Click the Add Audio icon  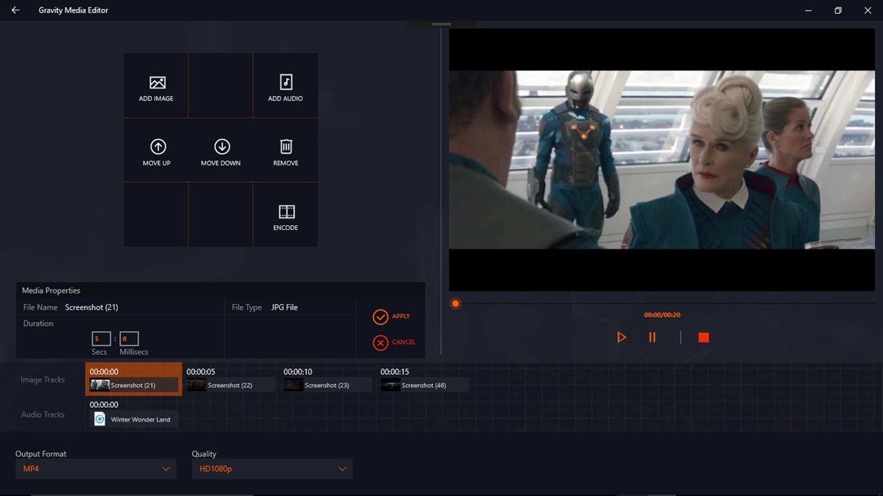286,83
